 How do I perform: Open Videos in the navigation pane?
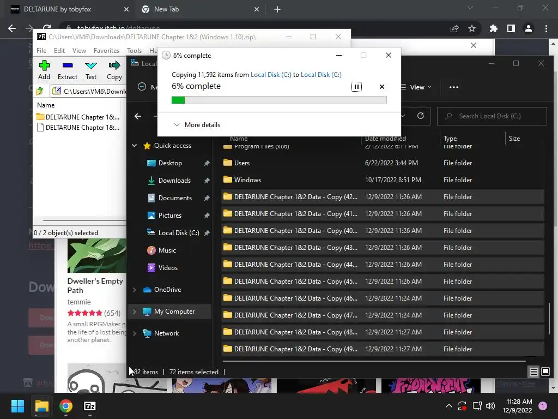(x=168, y=267)
